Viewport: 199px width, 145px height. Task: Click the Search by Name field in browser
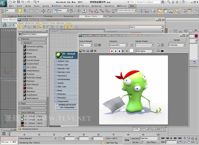coord(35,34)
